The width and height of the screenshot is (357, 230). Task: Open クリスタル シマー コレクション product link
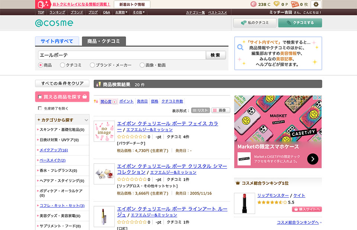point(172,169)
